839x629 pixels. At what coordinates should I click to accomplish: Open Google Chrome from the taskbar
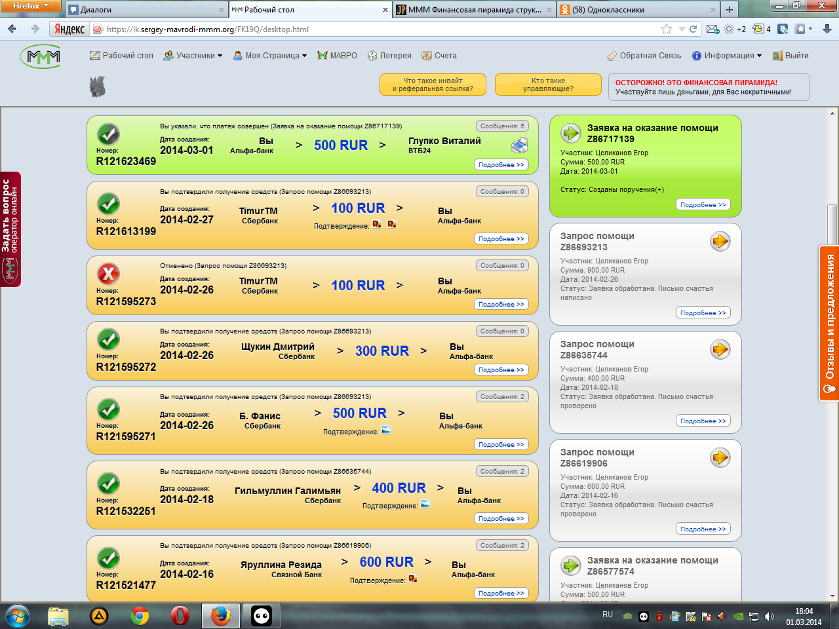(x=139, y=616)
